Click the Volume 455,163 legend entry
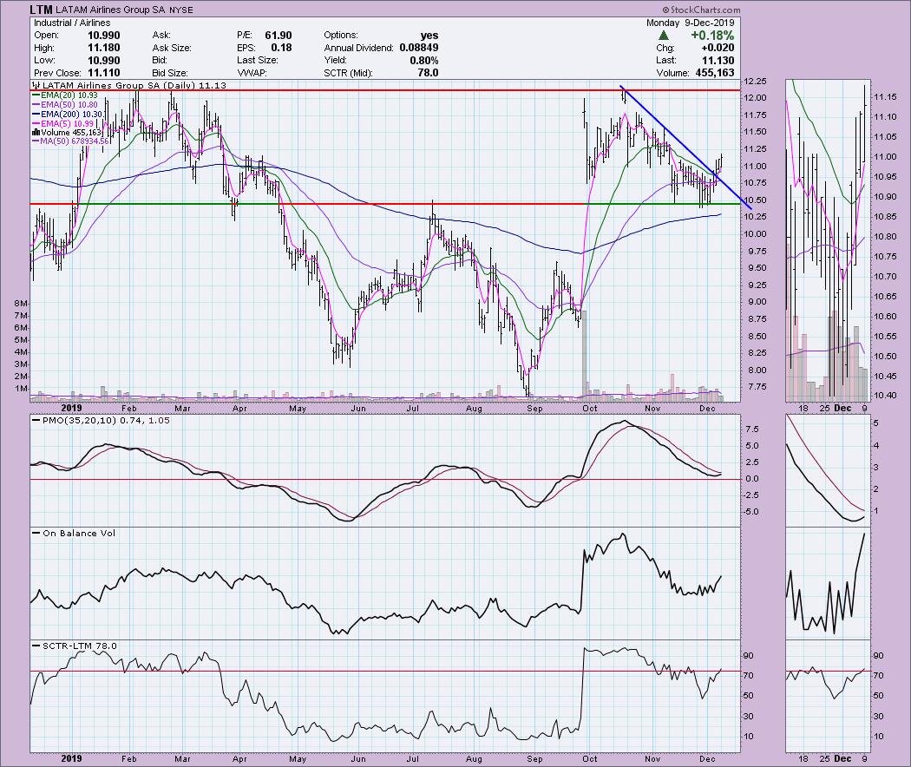Screen dimensions: 911x767 (68, 133)
